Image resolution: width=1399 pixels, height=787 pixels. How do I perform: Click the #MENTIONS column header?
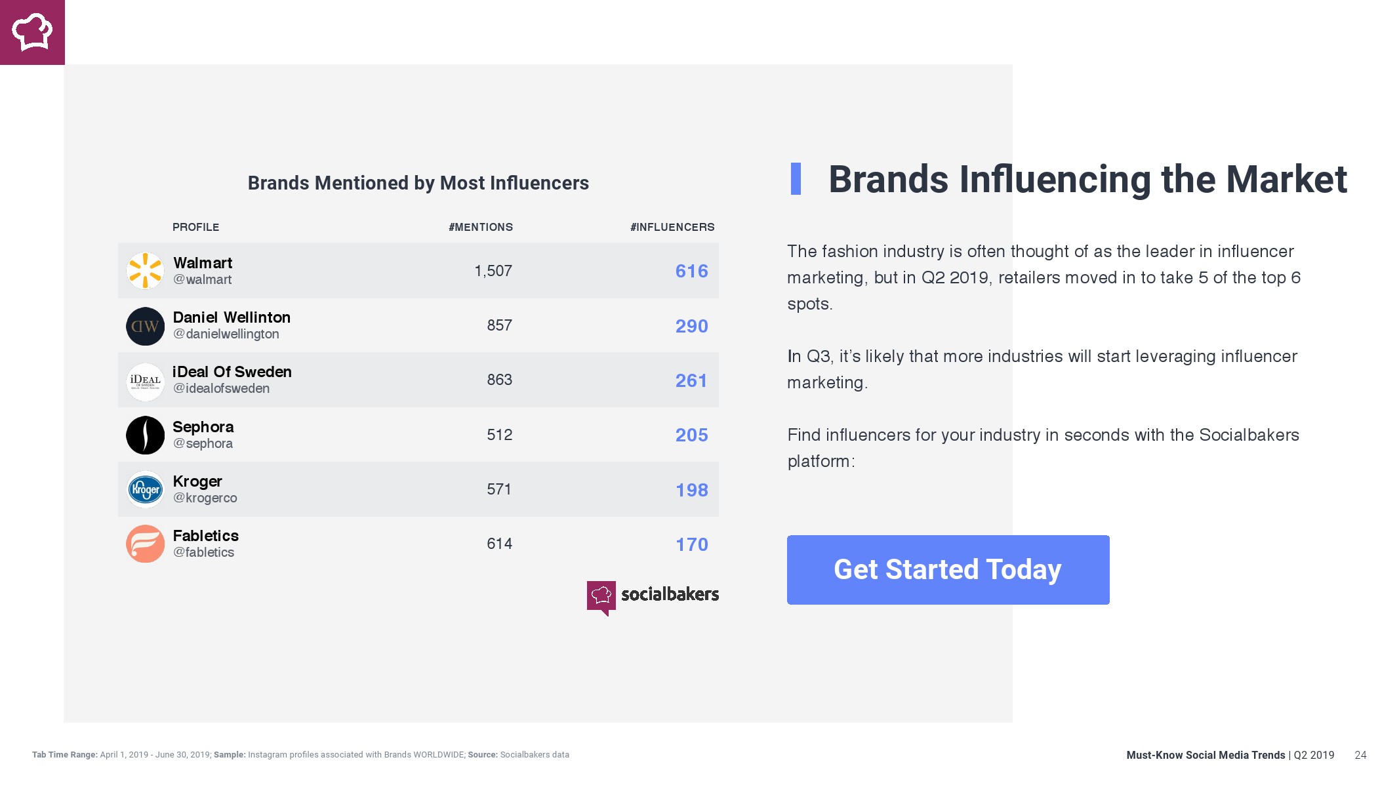click(481, 228)
